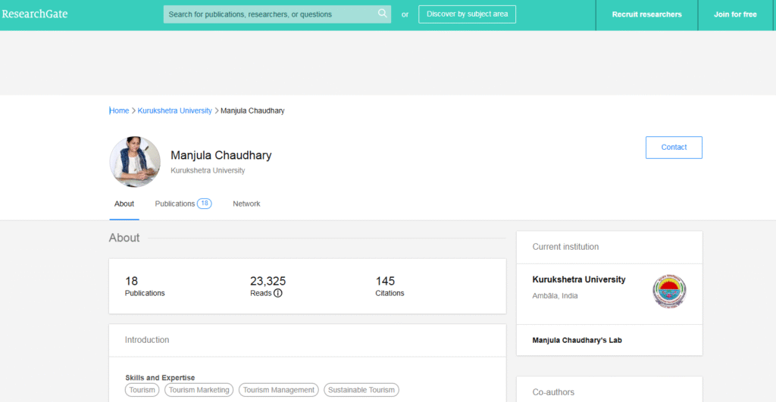The image size is (776, 402).
Task: Click the 23,325 Reads statistic
Action: coord(268,286)
